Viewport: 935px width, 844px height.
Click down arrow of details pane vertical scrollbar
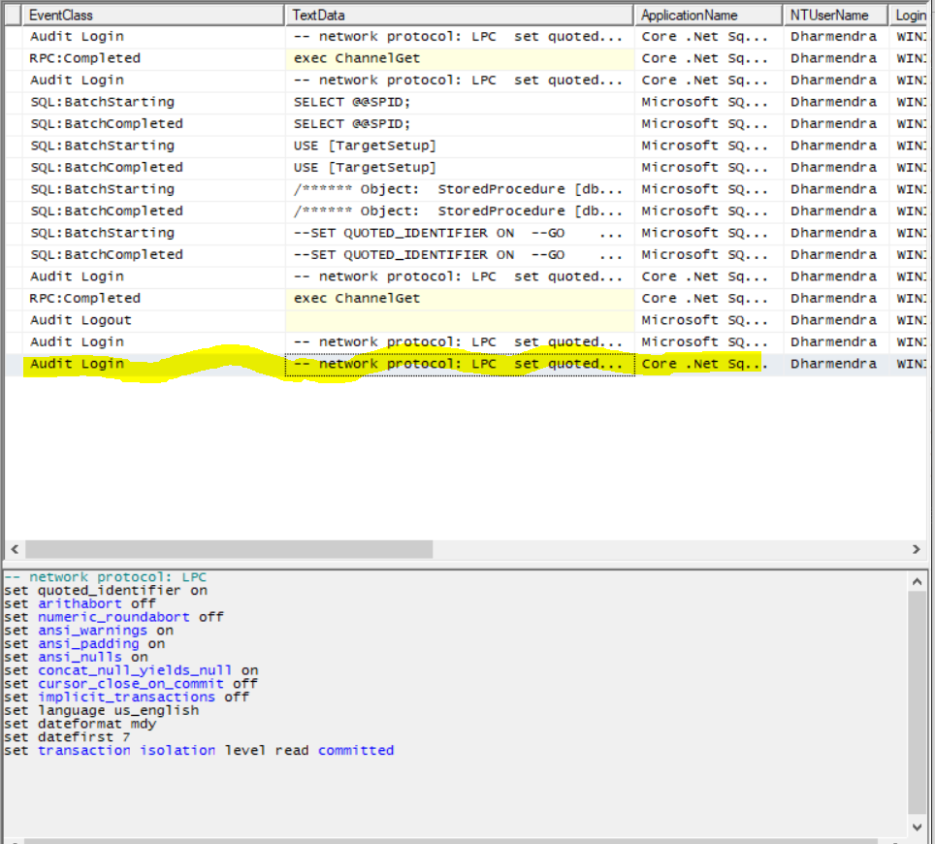[918, 827]
